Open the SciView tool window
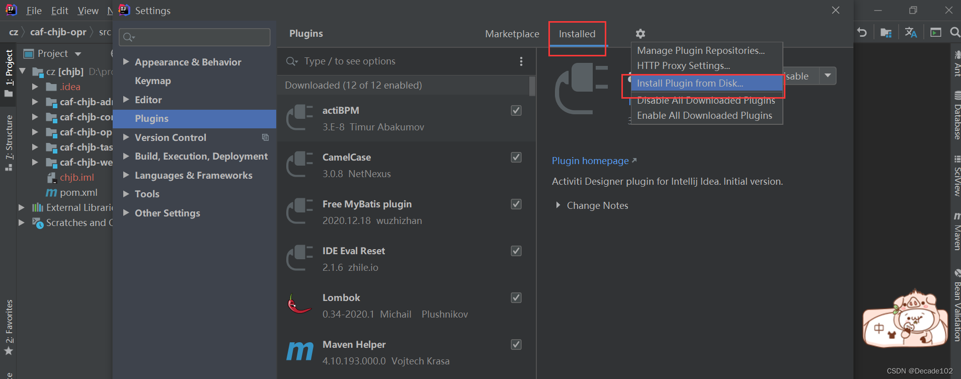Image resolution: width=961 pixels, height=379 pixels. click(956, 176)
